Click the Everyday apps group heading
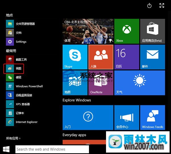The height and width of the screenshot is (154, 171). pyautogui.click(x=74, y=135)
